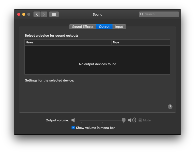Sort devices by the Type column header
The image size is (195, 153).
[141, 42]
